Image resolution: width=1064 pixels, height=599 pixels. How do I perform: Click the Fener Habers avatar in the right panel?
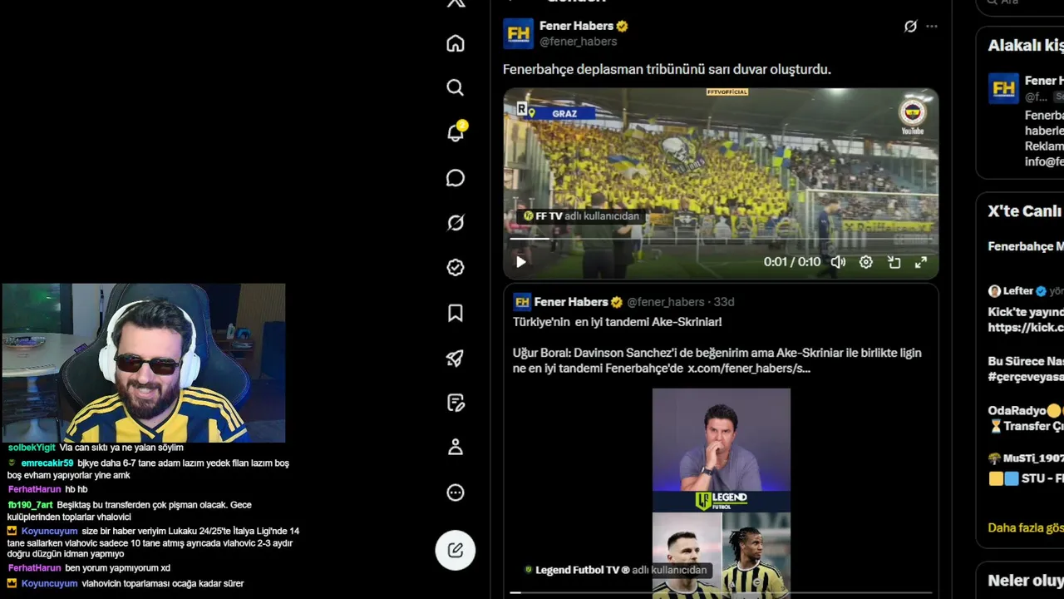1003,88
